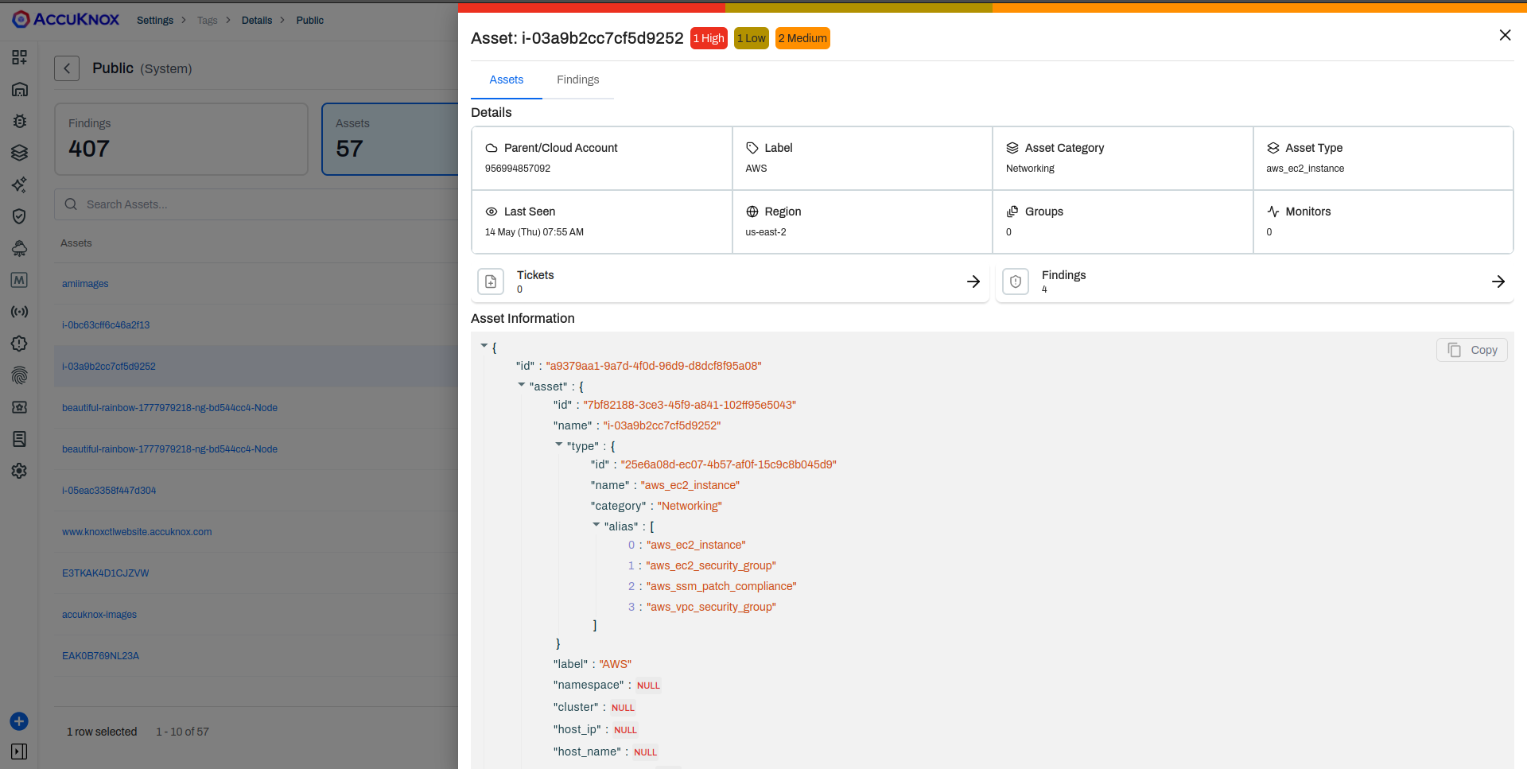
Task: Click the 2 Medium severity badge
Action: (802, 38)
